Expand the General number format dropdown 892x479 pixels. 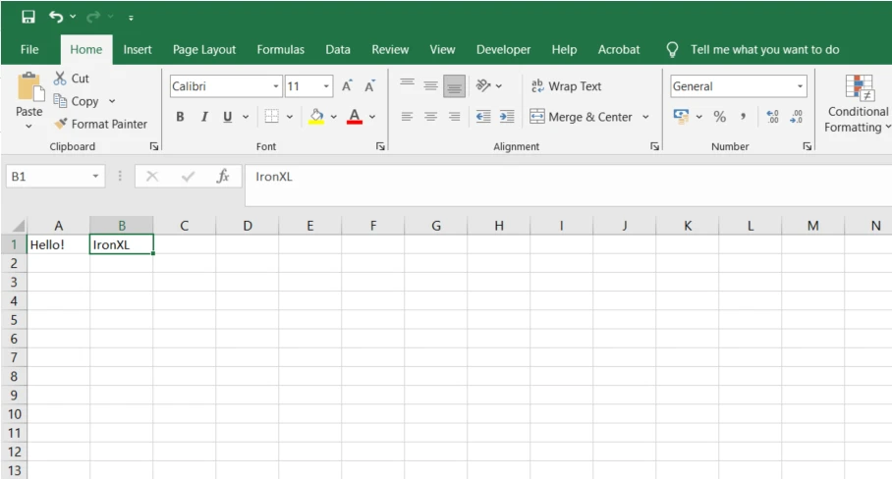(x=801, y=86)
